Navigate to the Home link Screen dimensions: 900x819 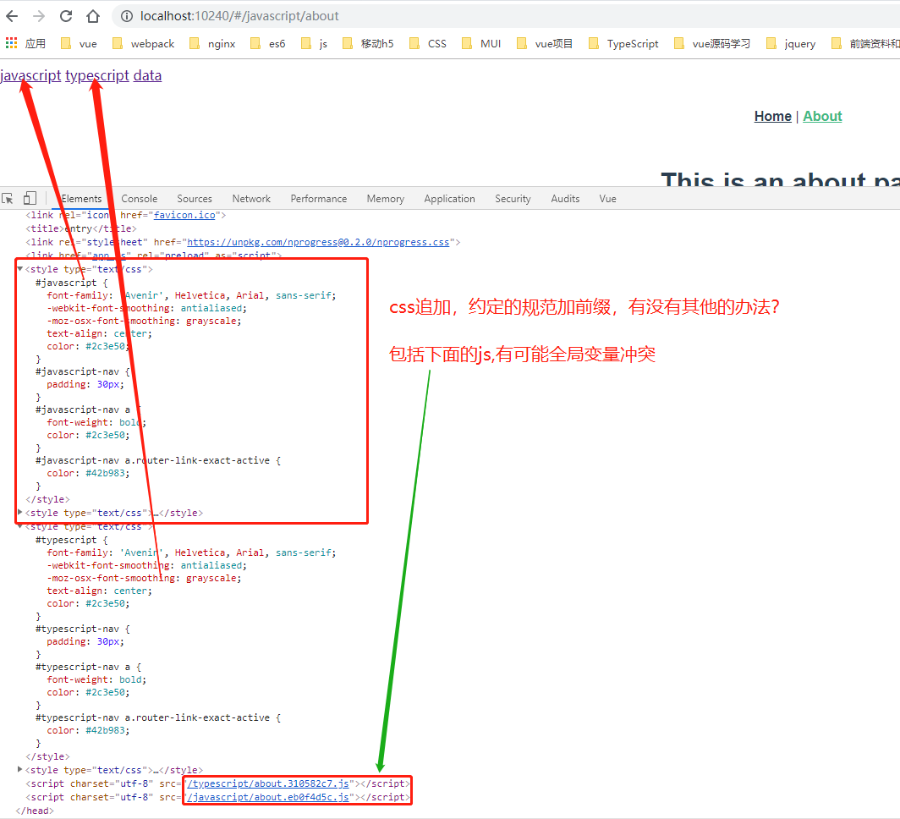772,117
